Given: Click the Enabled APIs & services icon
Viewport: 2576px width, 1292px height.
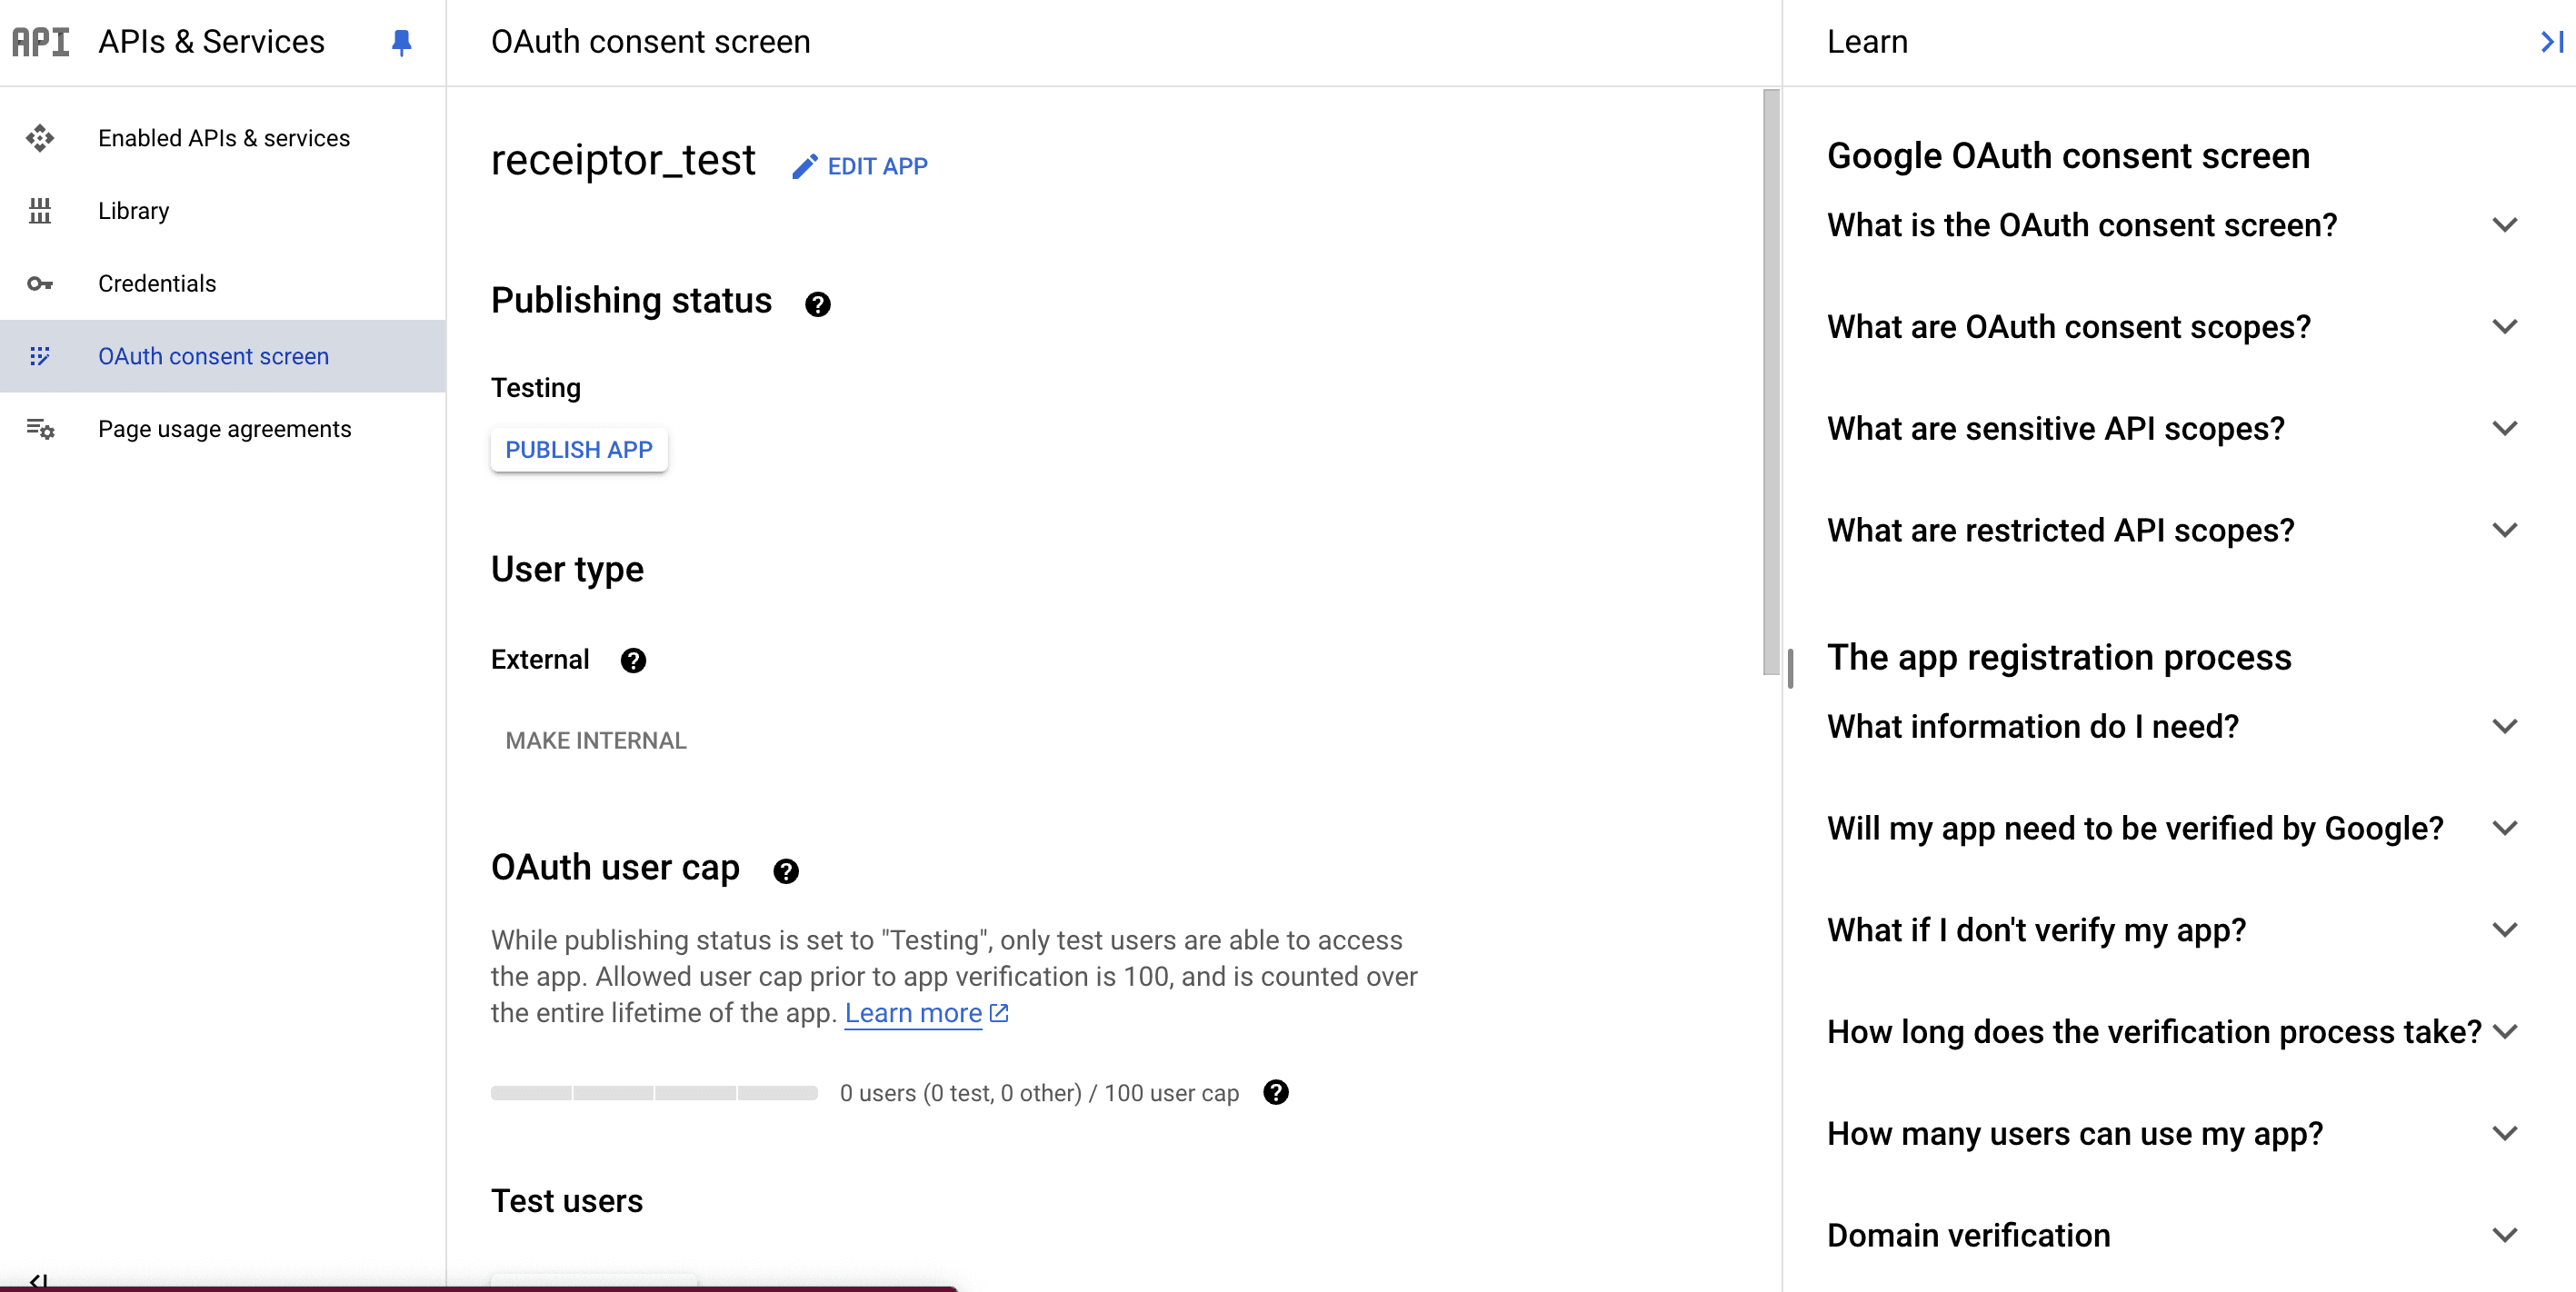Looking at the screenshot, I should coord(40,138).
